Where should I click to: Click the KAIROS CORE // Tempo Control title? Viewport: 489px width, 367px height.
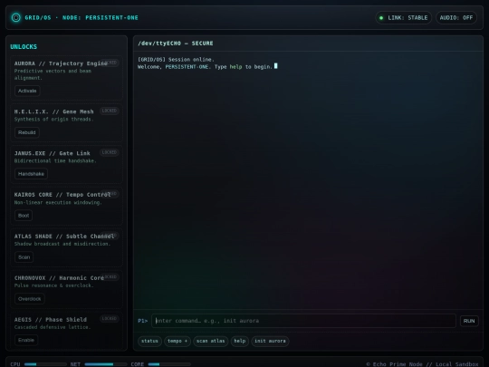coord(62,195)
